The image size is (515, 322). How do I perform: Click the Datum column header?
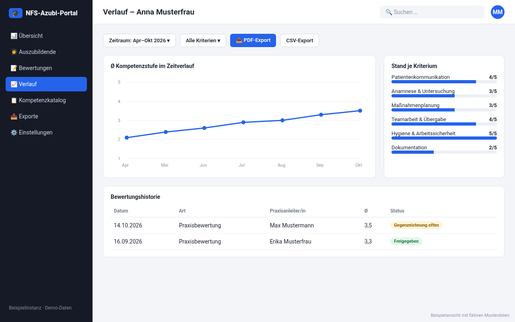(x=121, y=211)
